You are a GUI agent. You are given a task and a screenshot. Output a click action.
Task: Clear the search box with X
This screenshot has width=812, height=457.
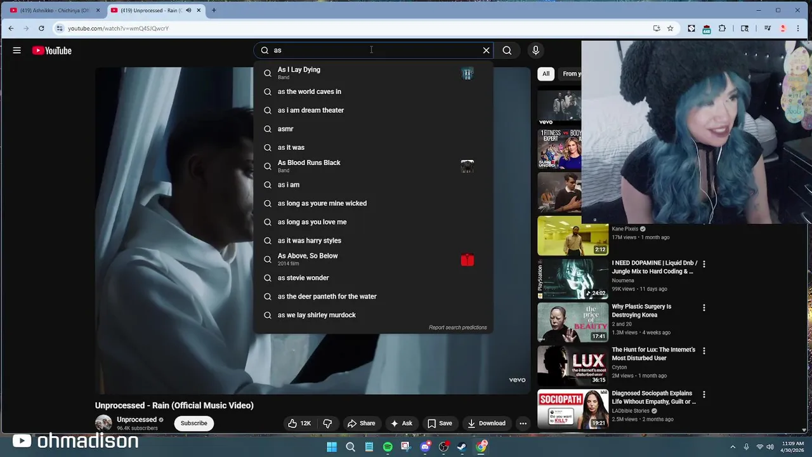[x=487, y=50]
